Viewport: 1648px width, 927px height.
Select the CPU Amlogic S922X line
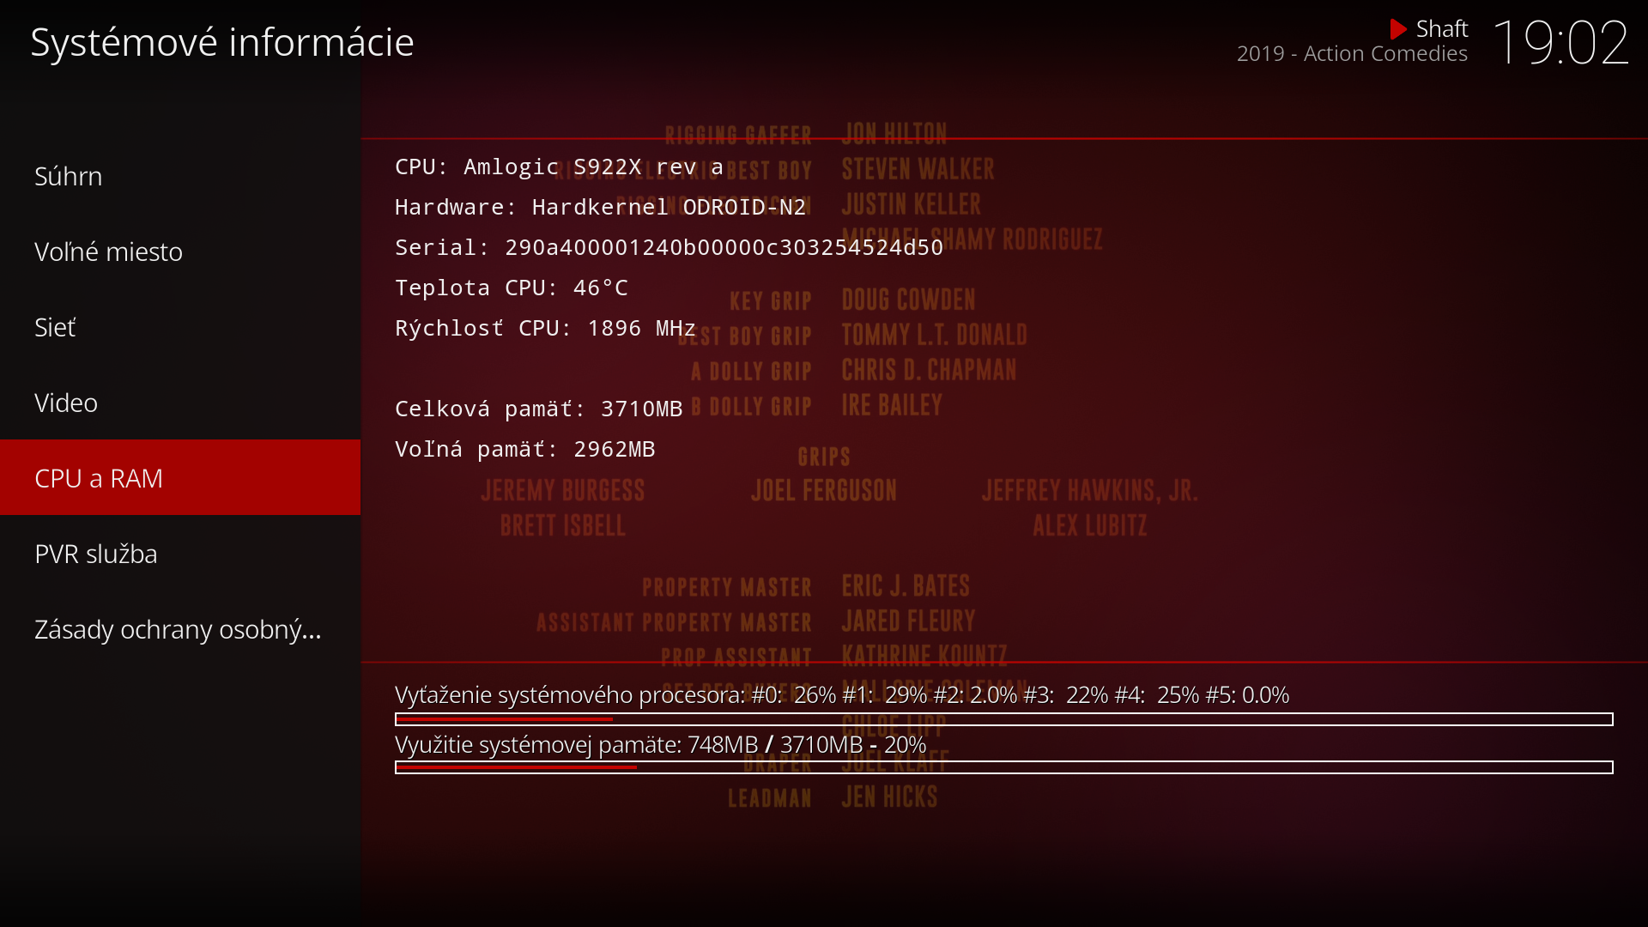click(559, 167)
